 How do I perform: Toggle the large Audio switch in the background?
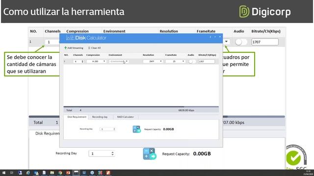[x=241, y=42]
